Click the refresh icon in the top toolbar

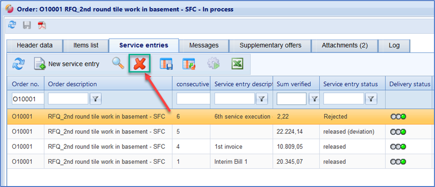click(x=12, y=25)
